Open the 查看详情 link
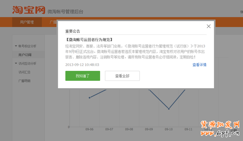243x141 pixels. click(199, 65)
